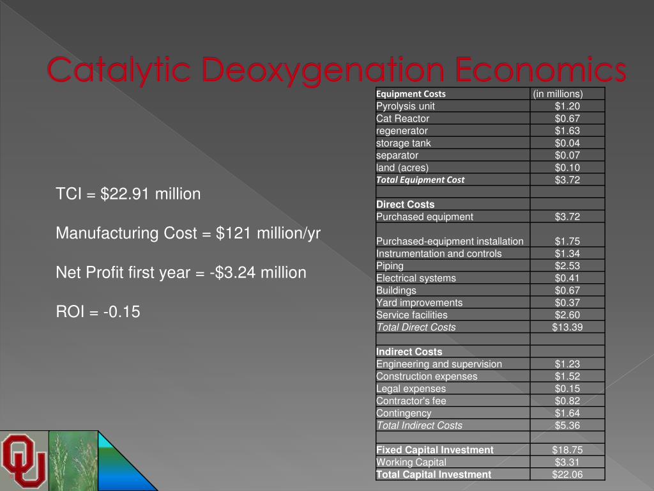Screen dimensions: 654x491
Task: Click the slide title Catalytic Deoxygenation Economics
Action: coord(337,70)
